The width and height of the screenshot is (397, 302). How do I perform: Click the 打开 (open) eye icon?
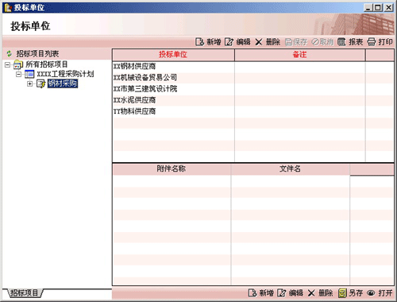371,293
